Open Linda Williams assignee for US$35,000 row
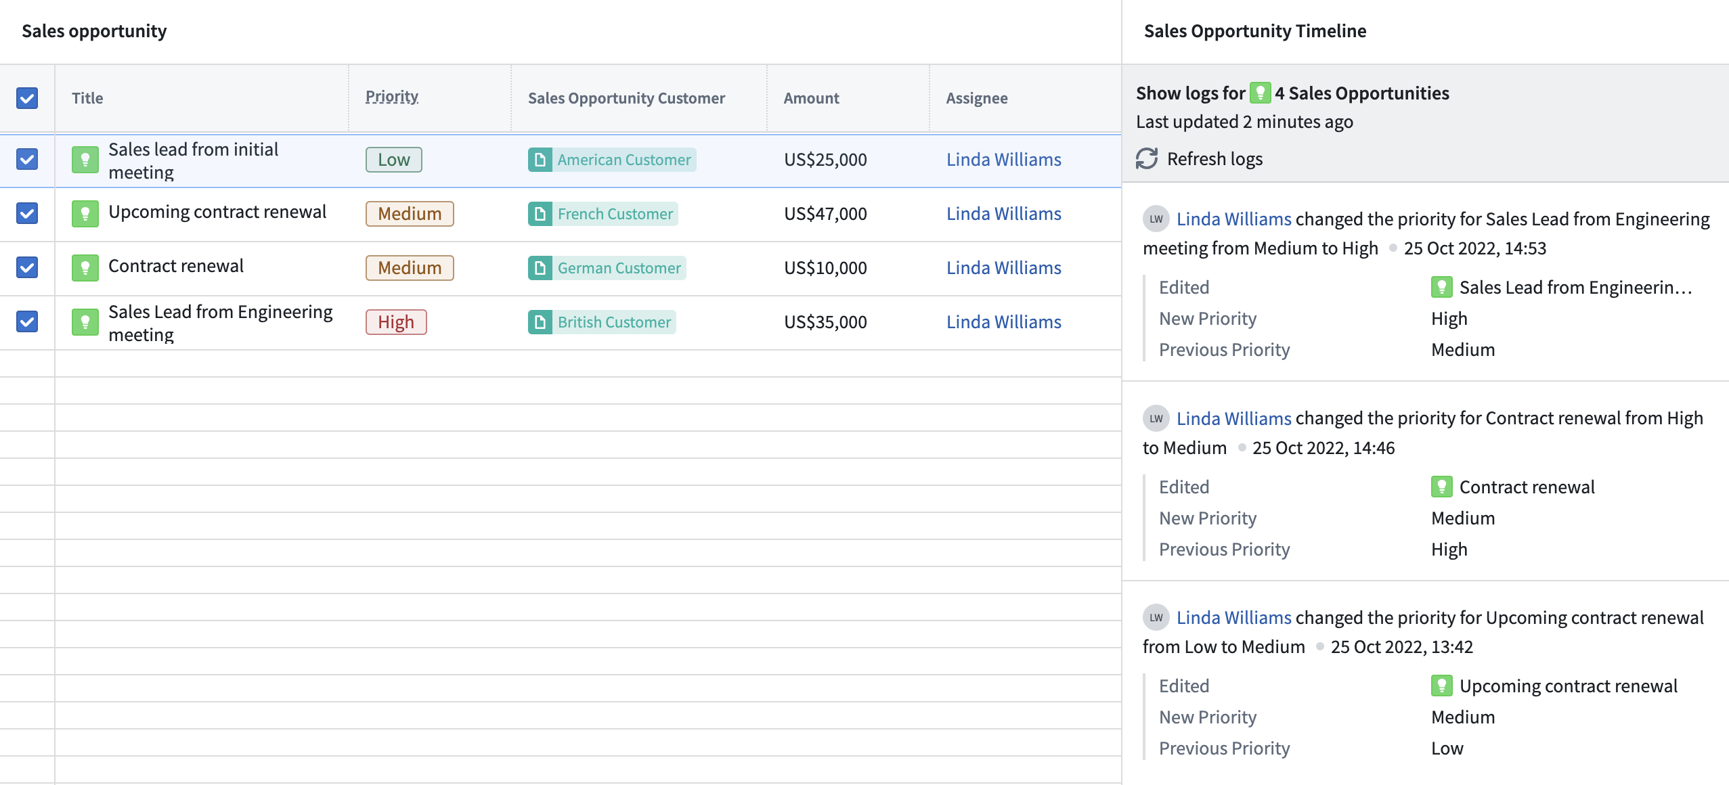1729x785 pixels. (1004, 322)
